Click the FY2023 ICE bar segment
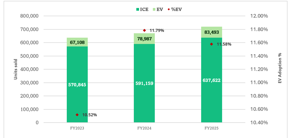This screenshot has height=138, width=290. [x=77, y=102]
